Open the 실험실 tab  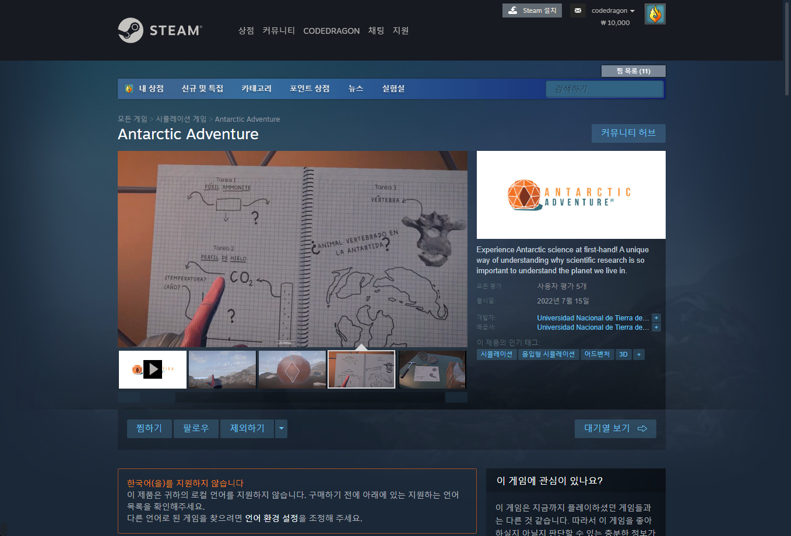pos(393,89)
